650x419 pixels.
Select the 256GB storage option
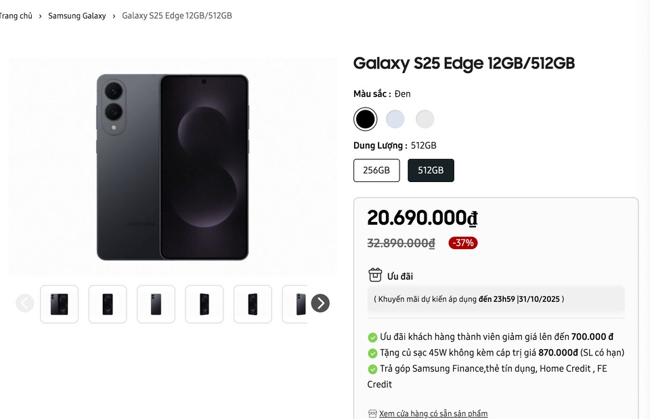pos(376,171)
